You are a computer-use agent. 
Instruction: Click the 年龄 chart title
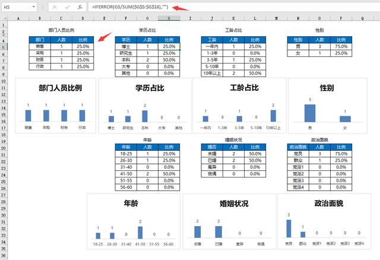pyautogui.click(x=131, y=203)
